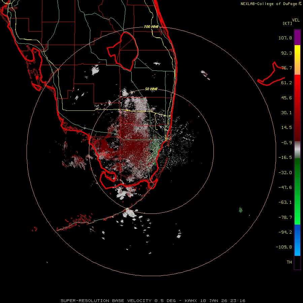Click the 14.5 legend value
The width and height of the screenshot is (303, 303).
pos(287,128)
